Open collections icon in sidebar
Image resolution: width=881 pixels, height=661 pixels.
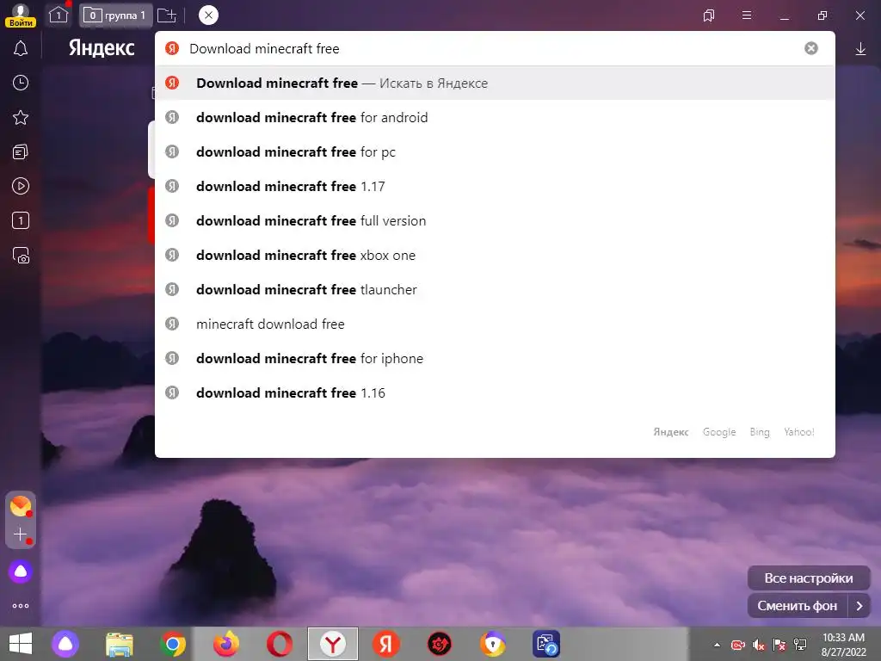click(x=21, y=151)
